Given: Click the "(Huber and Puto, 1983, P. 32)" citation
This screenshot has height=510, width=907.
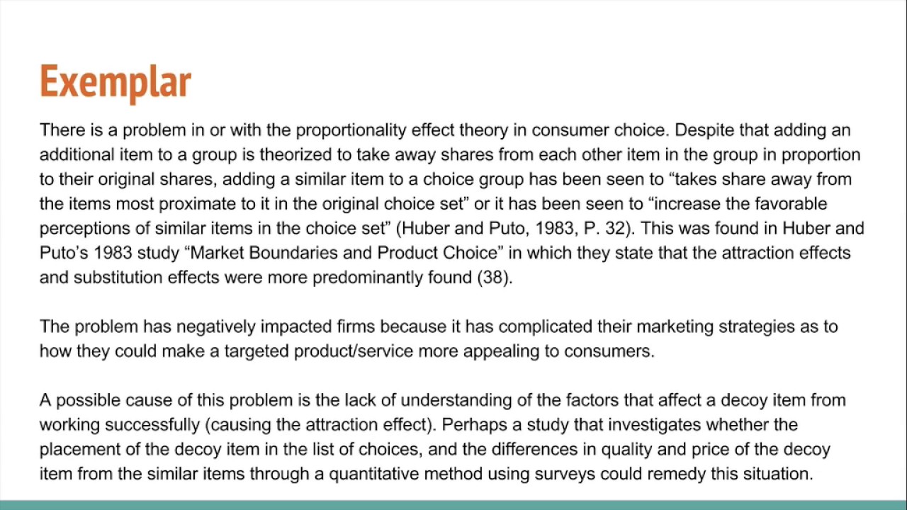Looking at the screenshot, I should coord(513,228).
